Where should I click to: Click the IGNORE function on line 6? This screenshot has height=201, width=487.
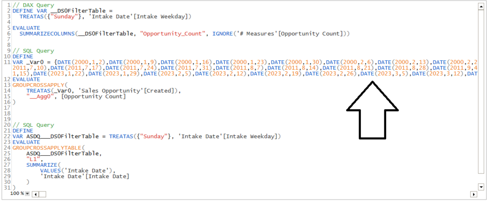(x=223, y=34)
